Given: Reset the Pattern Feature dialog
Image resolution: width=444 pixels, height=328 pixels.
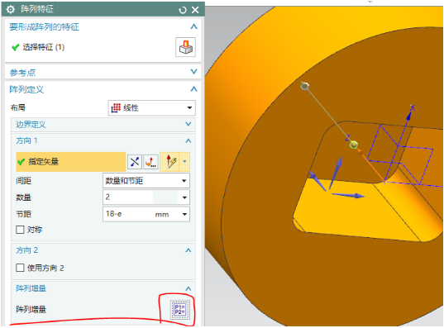Looking at the screenshot, I should [183, 10].
